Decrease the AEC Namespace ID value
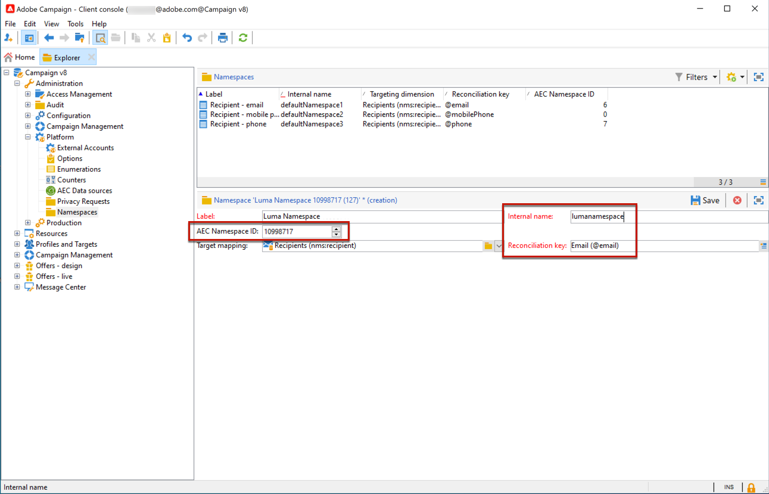The image size is (769, 494). (x=337, y=234)
